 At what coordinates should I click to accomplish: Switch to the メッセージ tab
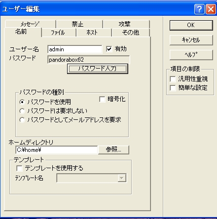[30, 24]
